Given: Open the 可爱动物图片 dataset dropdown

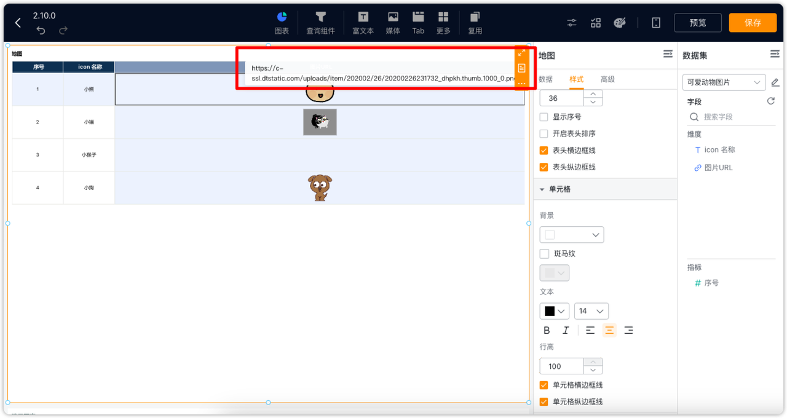Looking at the screenshot, I should tap(724, 82).
